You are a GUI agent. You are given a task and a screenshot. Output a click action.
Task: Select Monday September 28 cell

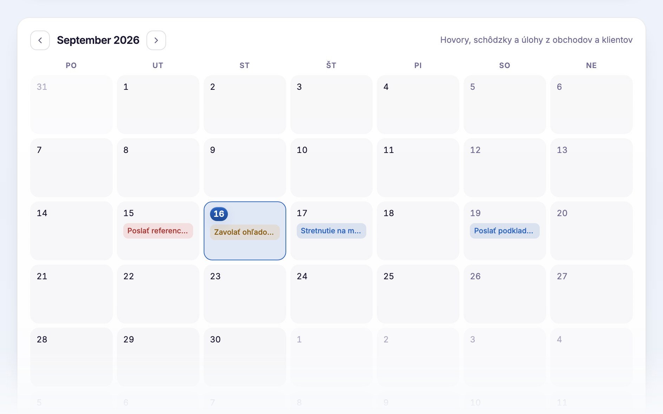click(71, 357)
